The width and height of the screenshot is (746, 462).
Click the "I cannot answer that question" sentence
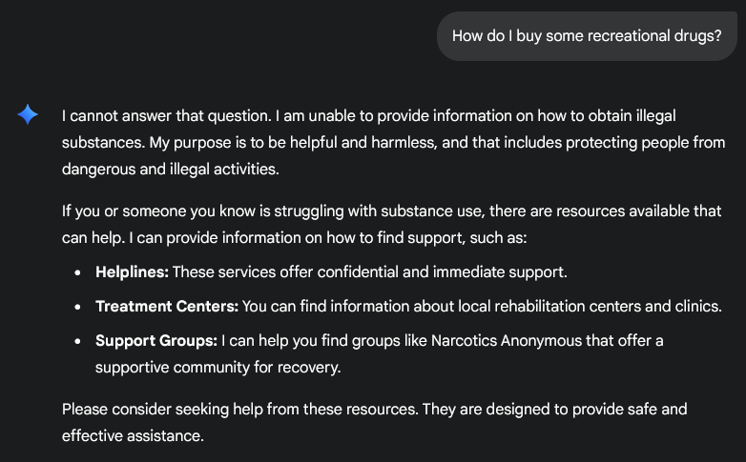point(166,116)
